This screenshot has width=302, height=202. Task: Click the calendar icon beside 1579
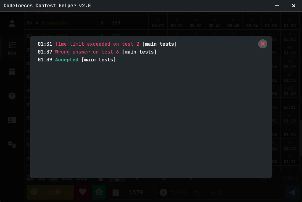point(116,192)
